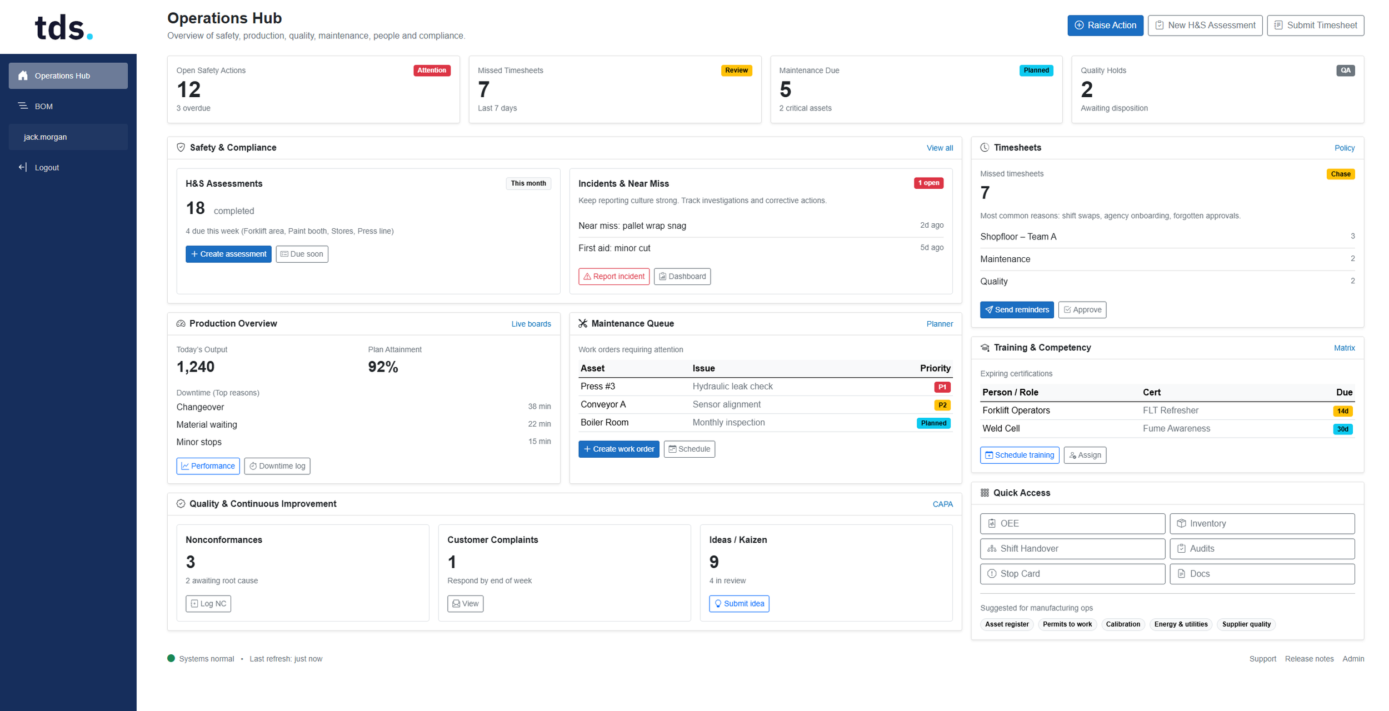
Task: Select the Asset register suggestion chip
Action: click(1006, 624)
